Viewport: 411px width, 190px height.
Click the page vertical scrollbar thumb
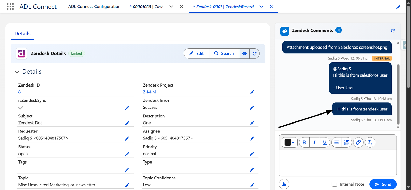408,47
